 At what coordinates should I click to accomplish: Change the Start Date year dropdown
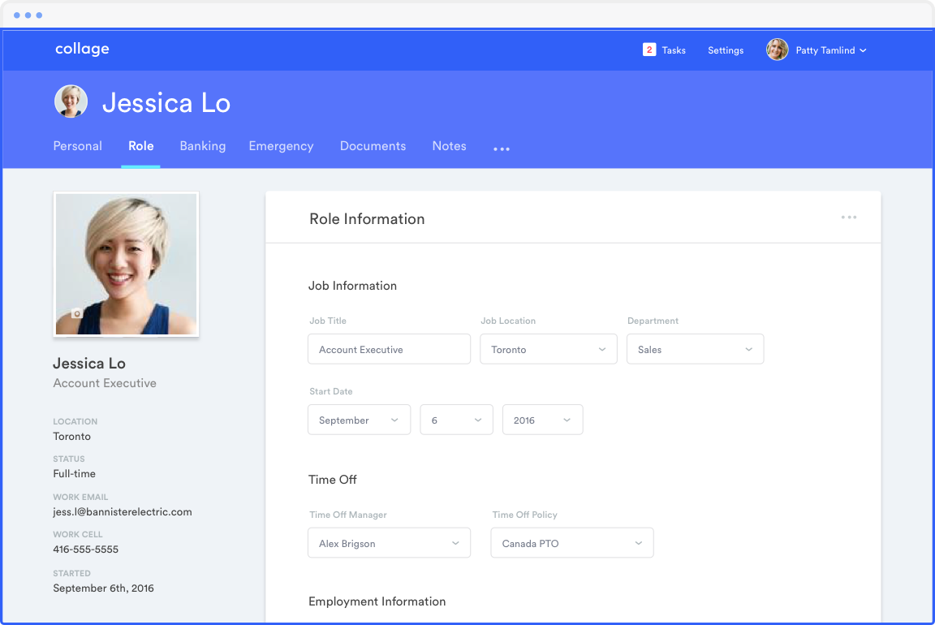[542, 420]
